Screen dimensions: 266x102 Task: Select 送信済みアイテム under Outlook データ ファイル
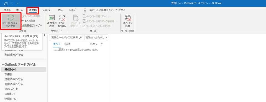(x=14, y=79)
